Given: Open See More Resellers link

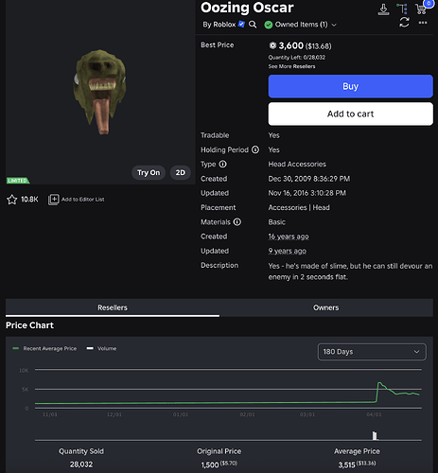Looking at the screenshot, I should 291,66.
